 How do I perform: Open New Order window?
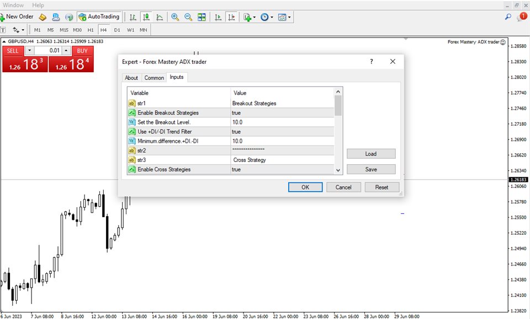tap(18, 17)
